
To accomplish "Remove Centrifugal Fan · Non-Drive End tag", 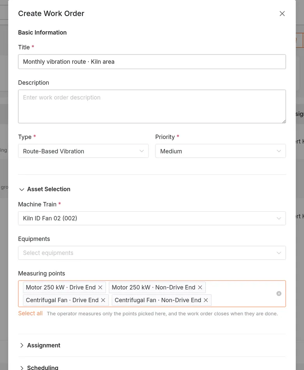I will point(206,300).
